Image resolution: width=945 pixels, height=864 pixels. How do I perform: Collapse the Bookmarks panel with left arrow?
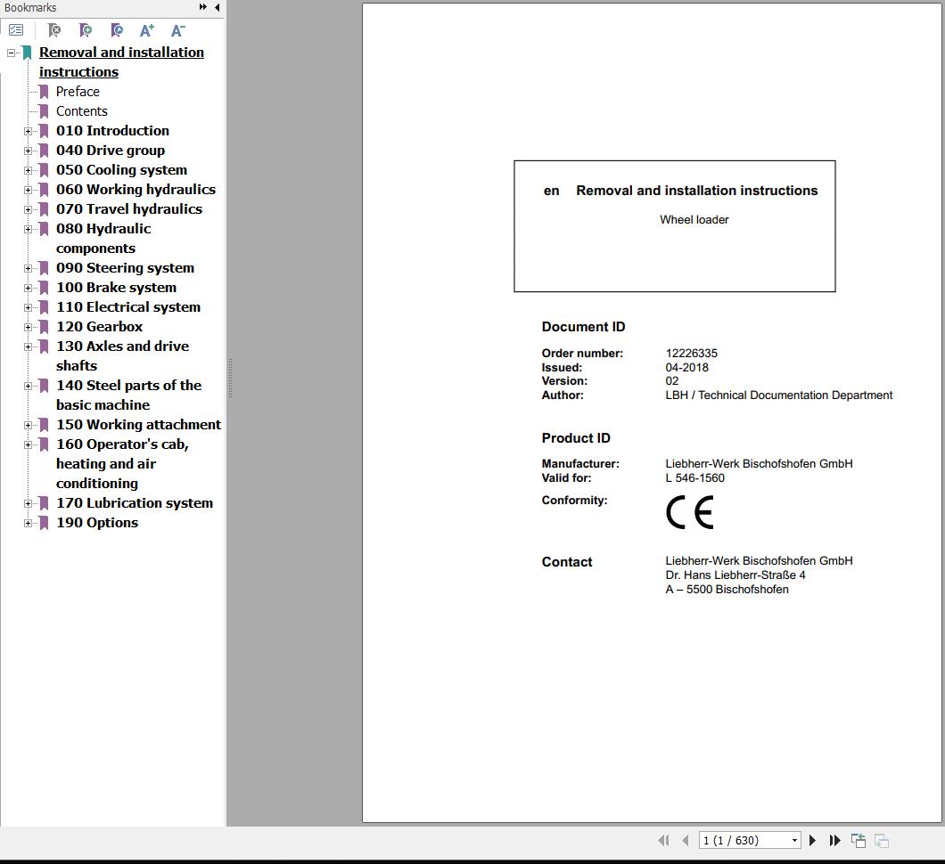point(217,7)
